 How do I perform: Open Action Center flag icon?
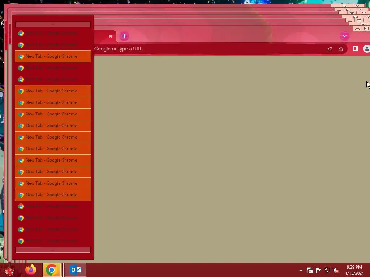(319, 270)
